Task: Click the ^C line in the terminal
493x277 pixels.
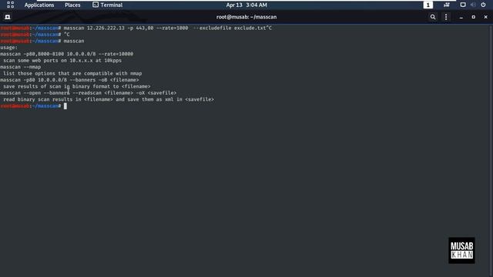Action: [35, 35]
